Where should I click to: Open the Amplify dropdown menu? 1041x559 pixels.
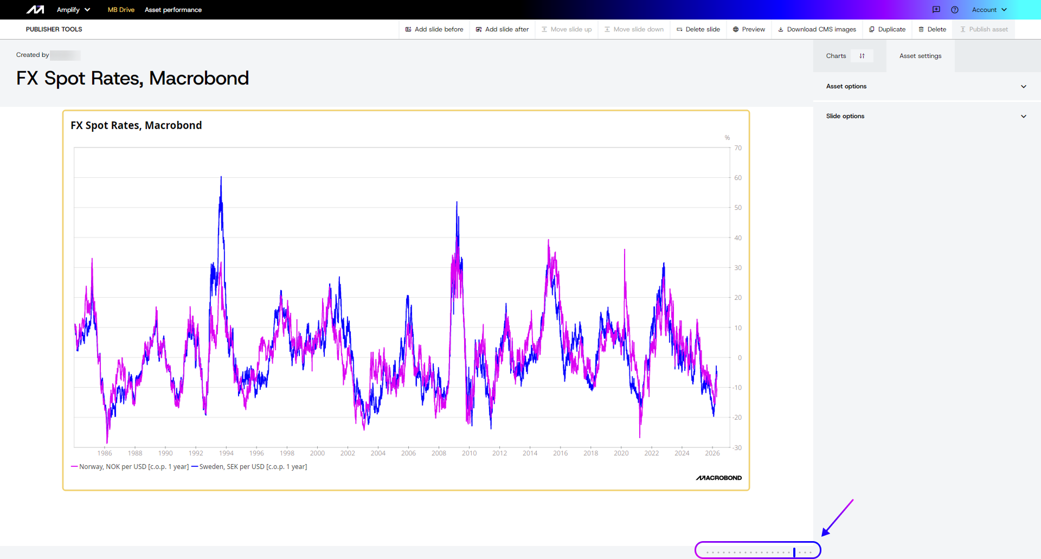[73, 10]
